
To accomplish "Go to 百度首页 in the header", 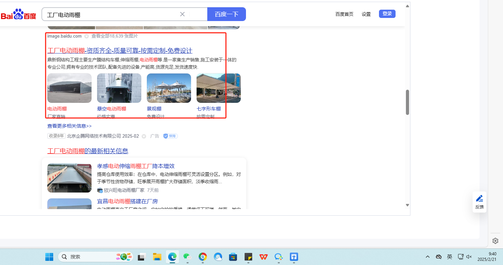I will (x=344, y=14).
